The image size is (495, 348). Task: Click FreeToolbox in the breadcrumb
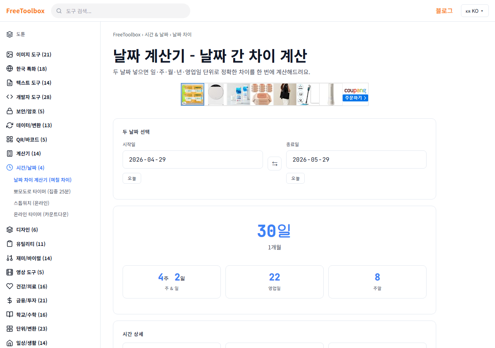point(127,34)
